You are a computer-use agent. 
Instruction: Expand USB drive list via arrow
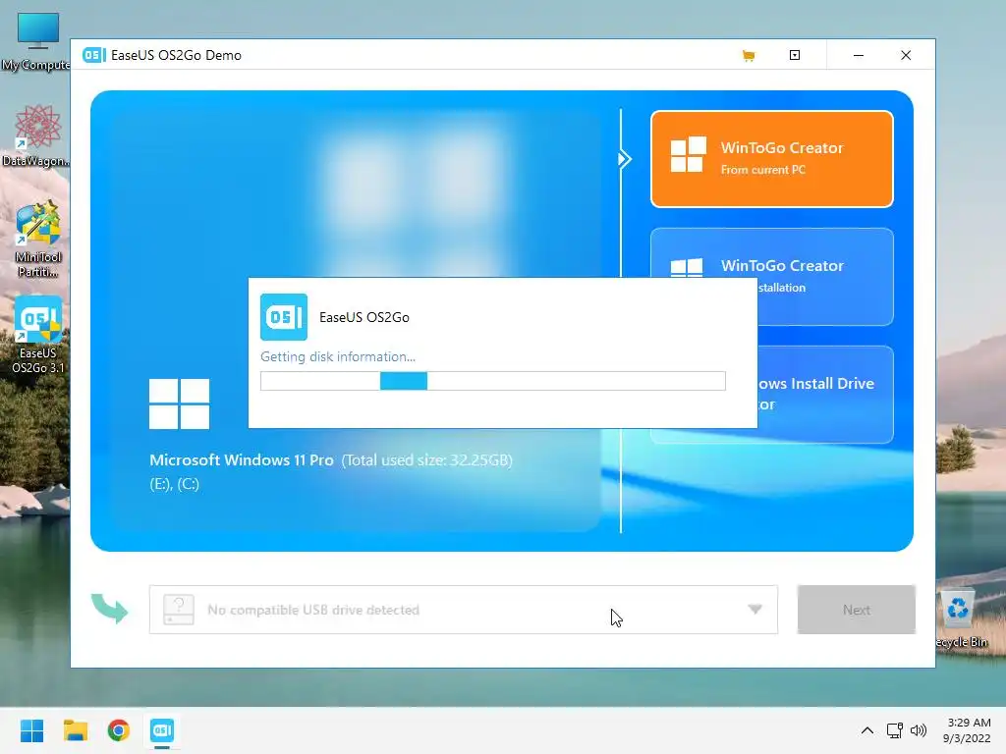point(755,609)
